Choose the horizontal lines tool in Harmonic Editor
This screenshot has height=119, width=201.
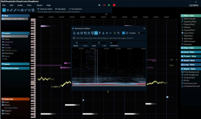(89, 33)
